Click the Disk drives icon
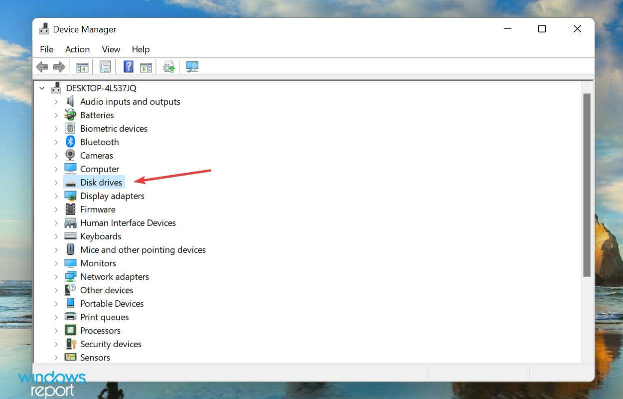Viewport: 623px width, 399px height. (70, 183)
